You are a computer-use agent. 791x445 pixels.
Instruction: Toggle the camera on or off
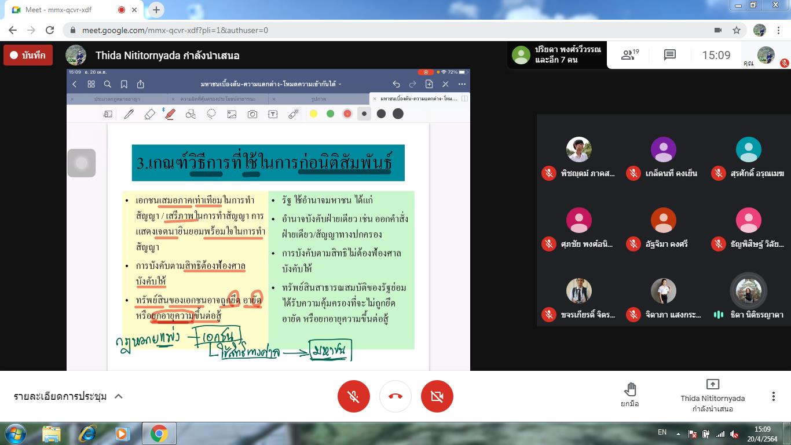437,396
